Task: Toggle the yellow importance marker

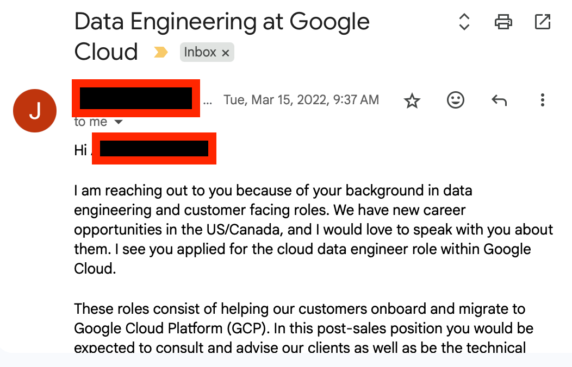Action: [161, 52]
